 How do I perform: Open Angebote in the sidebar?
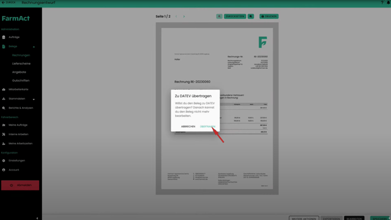(19, 72)
